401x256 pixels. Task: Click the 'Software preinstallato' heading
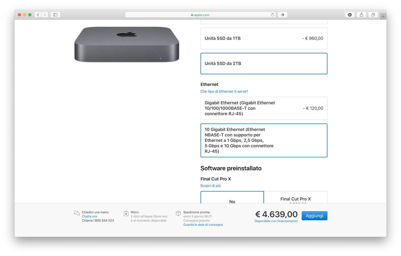[x=231, y=168]
